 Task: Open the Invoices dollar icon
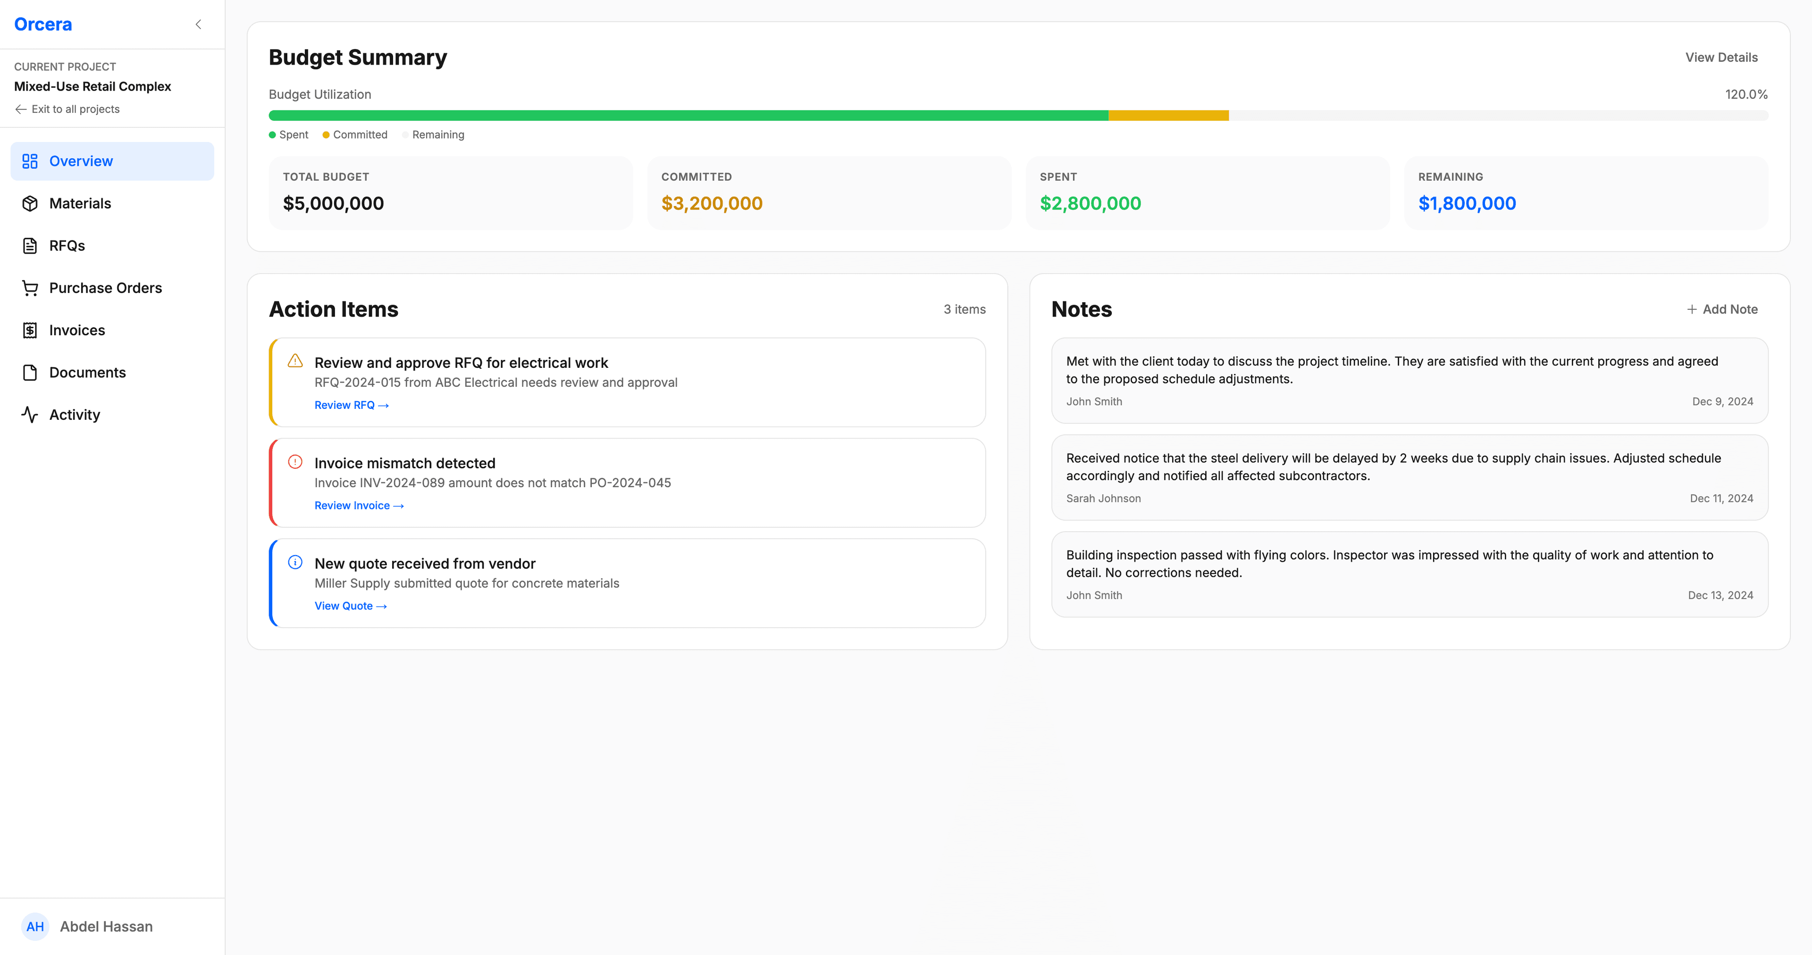click(30, 330)
